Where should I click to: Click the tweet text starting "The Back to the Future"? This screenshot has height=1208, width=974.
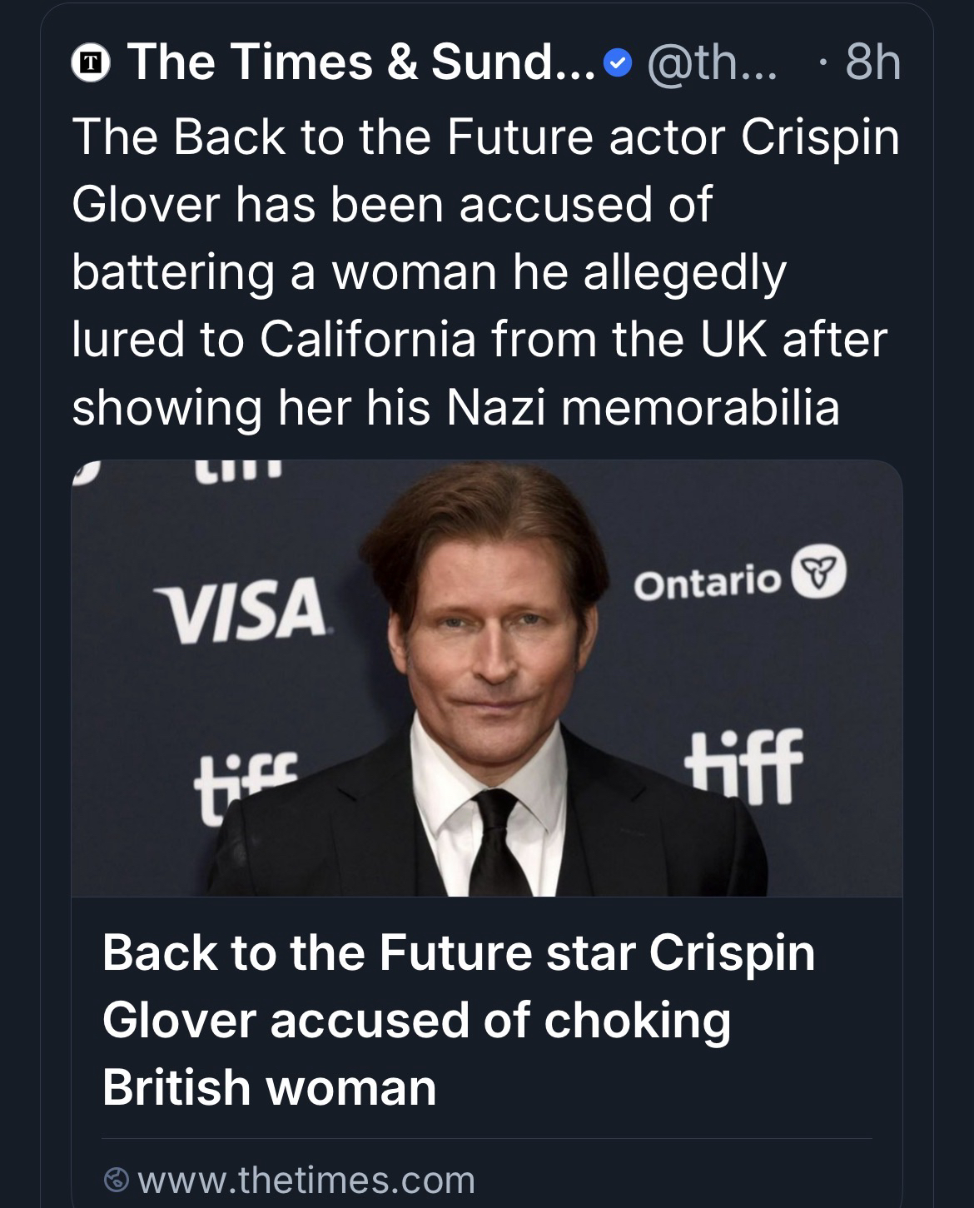485,271
